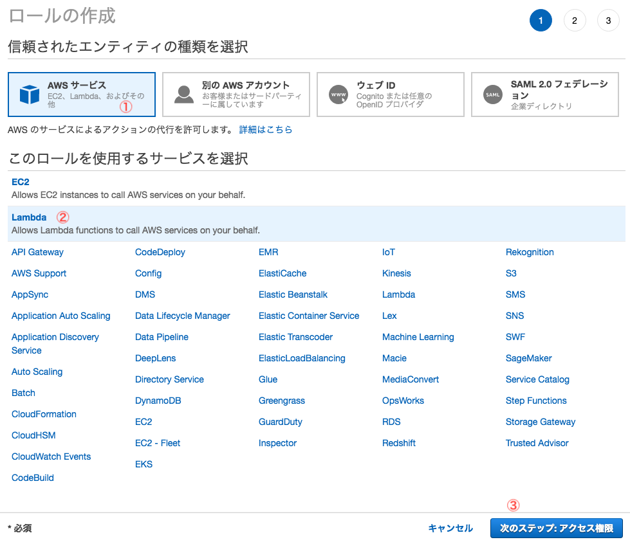Viewport: 630px width, 542px height.
Task: Select CloudWatch Events service
Action: pyautogui.click(x=51, y=457)
